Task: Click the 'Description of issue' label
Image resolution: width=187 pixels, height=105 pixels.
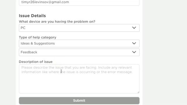Action: click(x=36, y=62)
